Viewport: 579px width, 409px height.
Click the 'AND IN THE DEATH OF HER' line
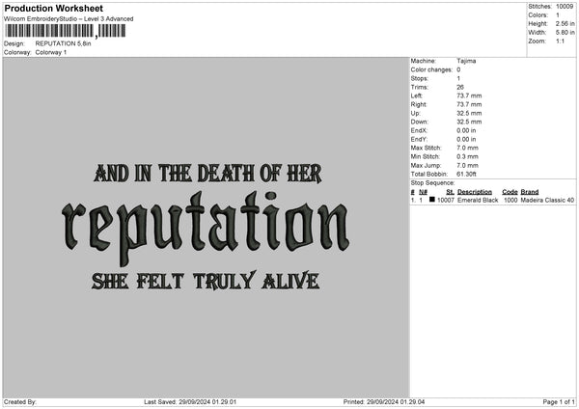(207, 174)
